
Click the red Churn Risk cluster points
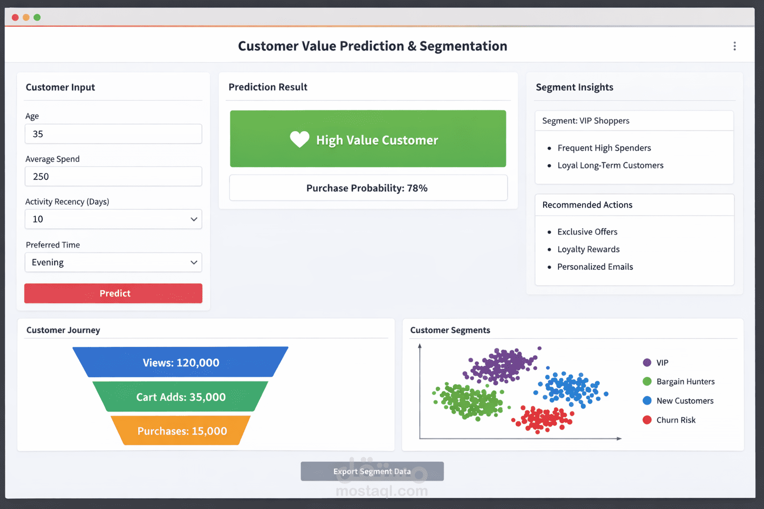coord(542,420)
